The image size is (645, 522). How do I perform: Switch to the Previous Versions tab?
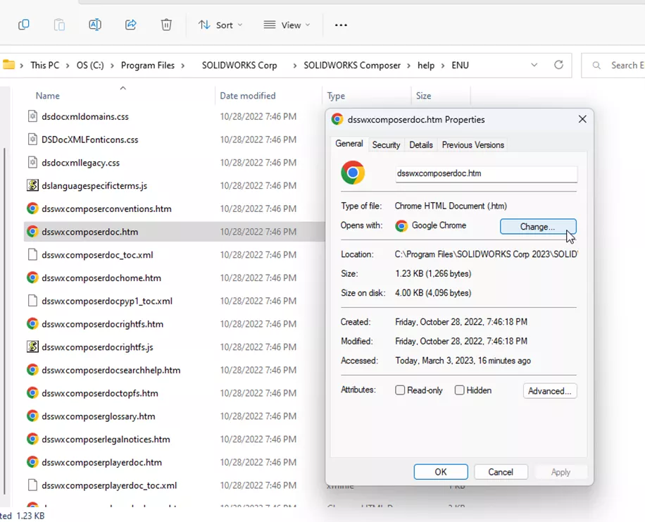(x=472, y=144)
